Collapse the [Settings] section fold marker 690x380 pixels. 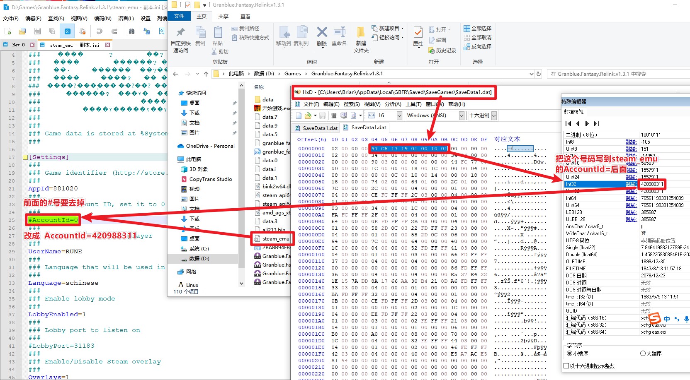pos(25,157)
